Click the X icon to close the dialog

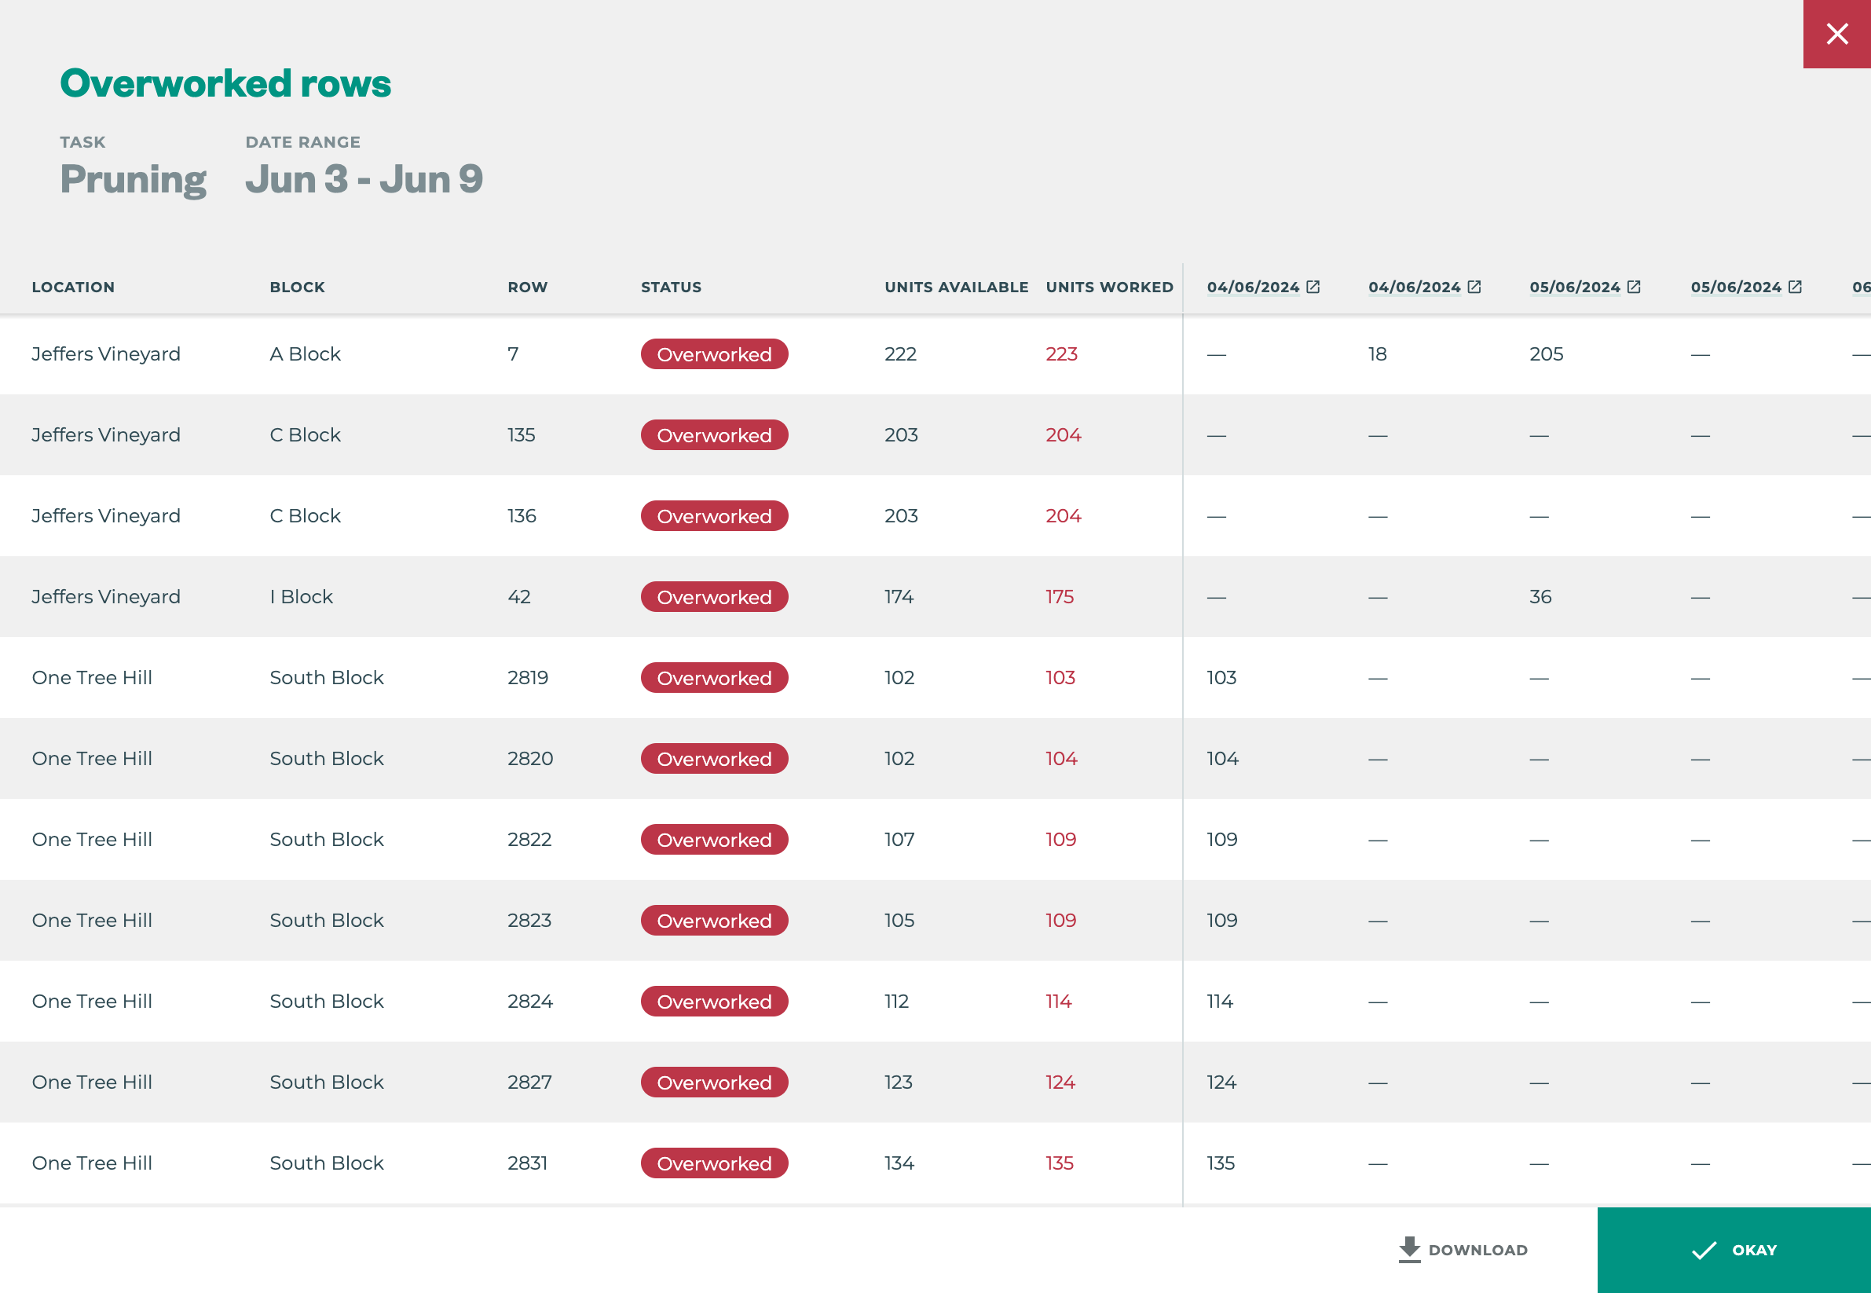(x=1837, y=34)
